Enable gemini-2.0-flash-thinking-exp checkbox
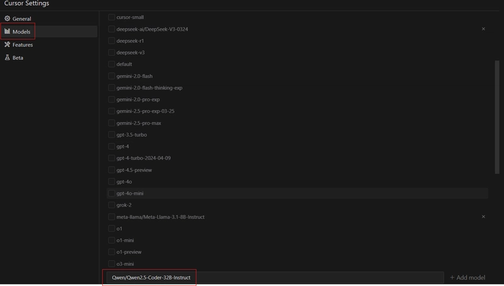Screen dimensions: 504x286 pyautogui.click(x=112, y=88)
